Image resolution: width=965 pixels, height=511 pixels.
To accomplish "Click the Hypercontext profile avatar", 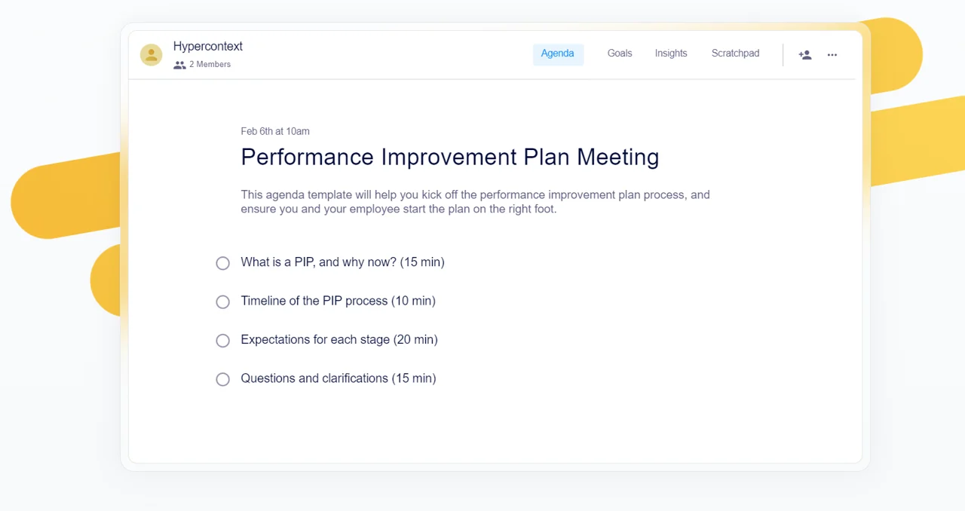I will point(151,54).
